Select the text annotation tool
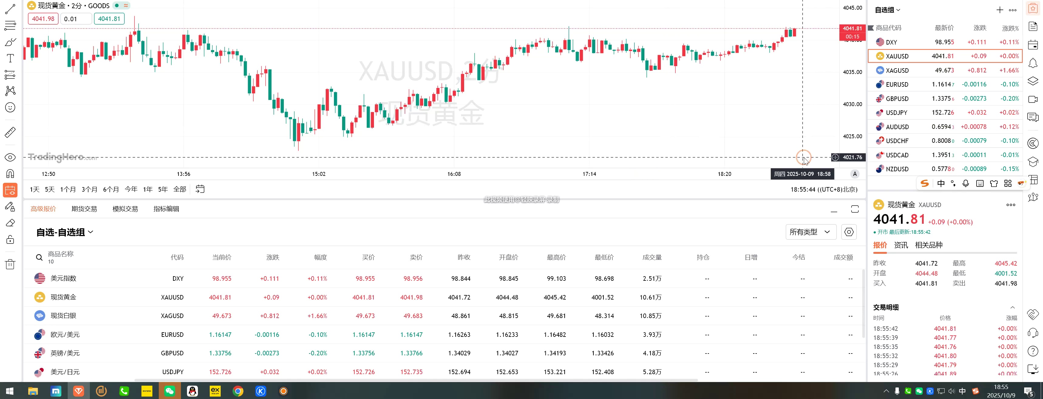The height and width of the screenshot is (399, 1043). pyautogui.click(x=10, y=58)
